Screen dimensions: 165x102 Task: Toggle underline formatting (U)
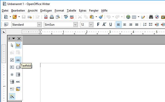point(111,24)
